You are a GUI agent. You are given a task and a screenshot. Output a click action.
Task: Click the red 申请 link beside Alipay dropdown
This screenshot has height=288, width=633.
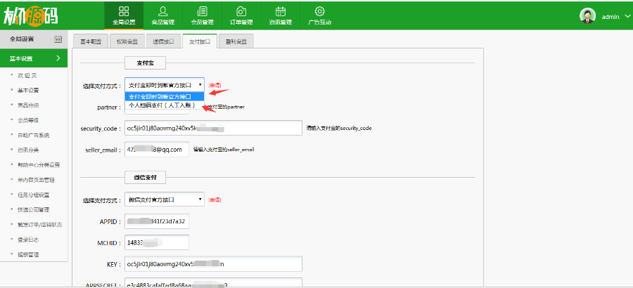pyautogui.click(x=215, y=85)
